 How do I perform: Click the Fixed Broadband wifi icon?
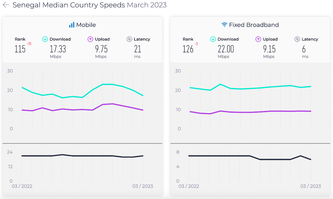pos(224,25)
